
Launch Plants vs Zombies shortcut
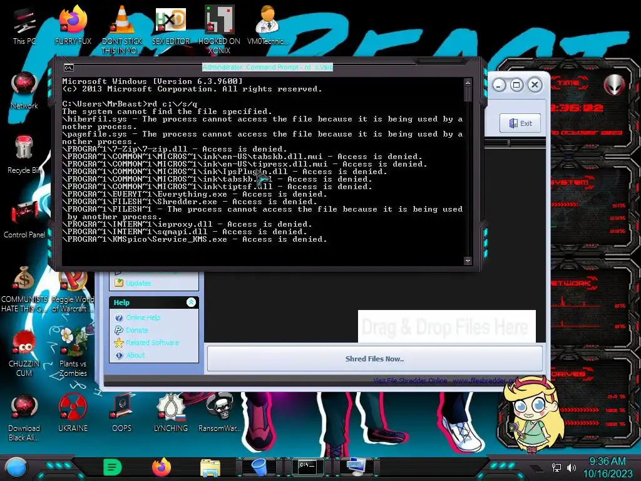(x=73, y=352)
